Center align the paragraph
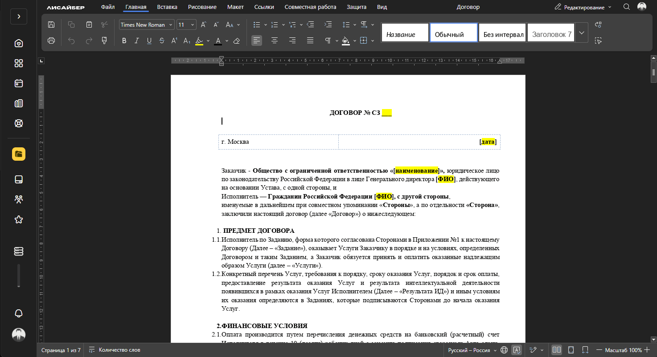 click(x=275, y=41)
